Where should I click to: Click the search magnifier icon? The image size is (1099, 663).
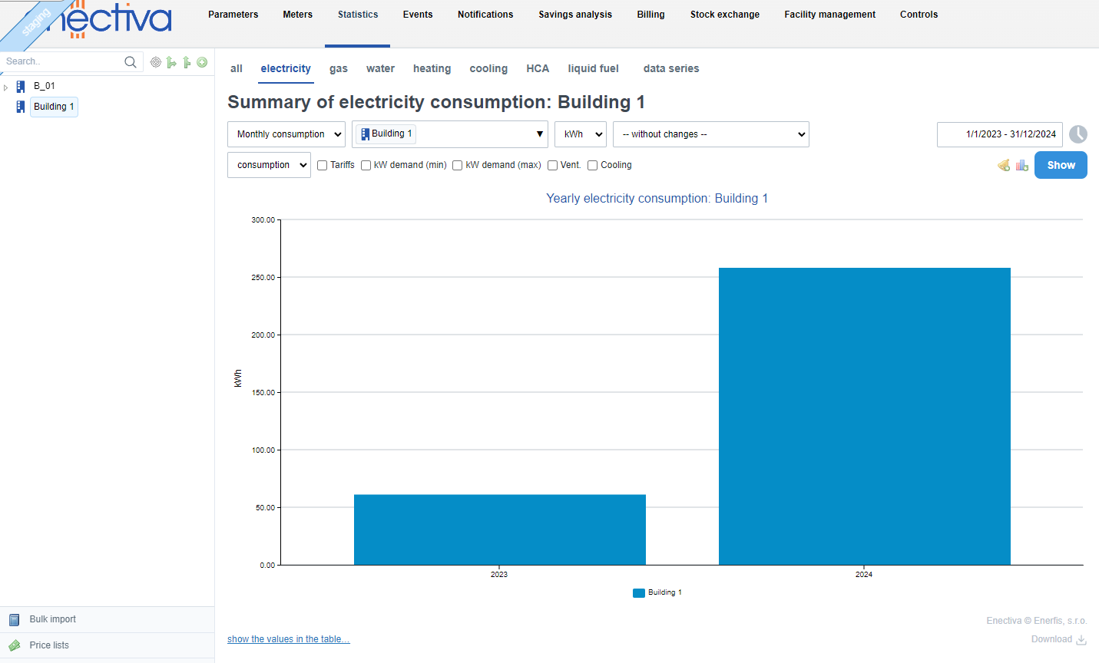131,62
